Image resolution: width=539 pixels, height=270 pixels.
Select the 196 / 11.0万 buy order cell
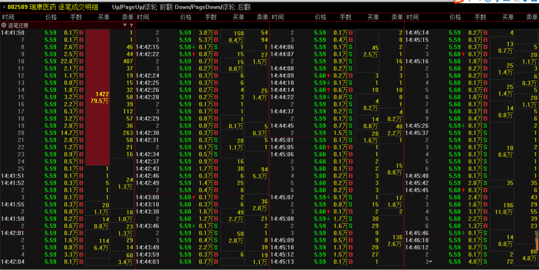(x=504, y=209)
